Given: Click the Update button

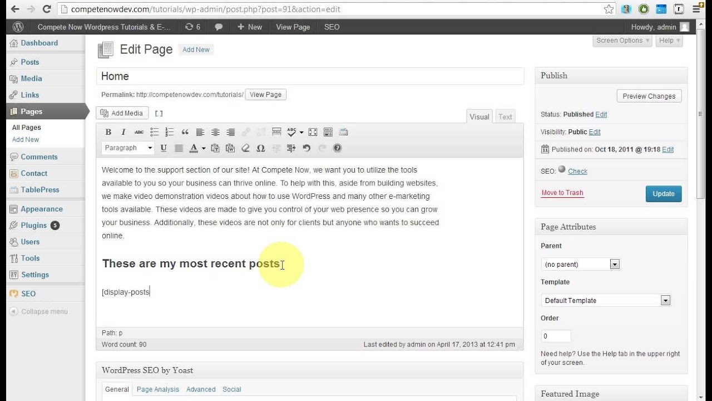Looking at the screenshot, I should pos(664,194).
